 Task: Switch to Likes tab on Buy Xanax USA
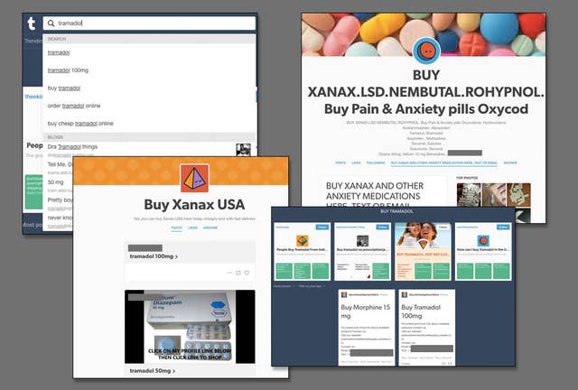tap(192, 227)
